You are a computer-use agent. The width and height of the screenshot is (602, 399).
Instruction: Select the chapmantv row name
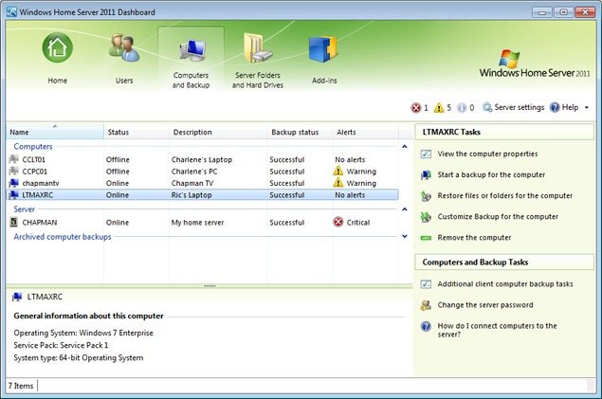(41, 183)
